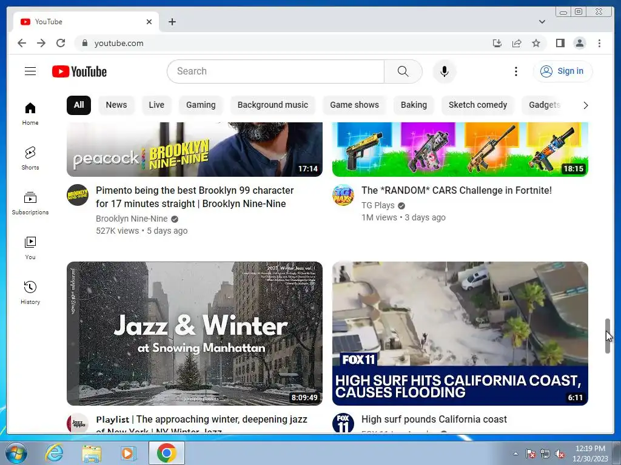Open Brooklyn Nine-Nine channel avatar
Viewport: 621px width, 465px height.
(x=78, y=195)
